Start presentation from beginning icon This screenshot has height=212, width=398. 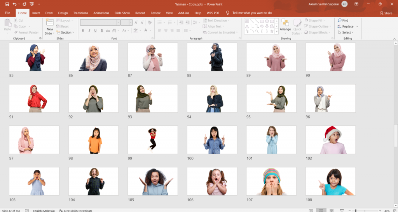coord(32,4)
